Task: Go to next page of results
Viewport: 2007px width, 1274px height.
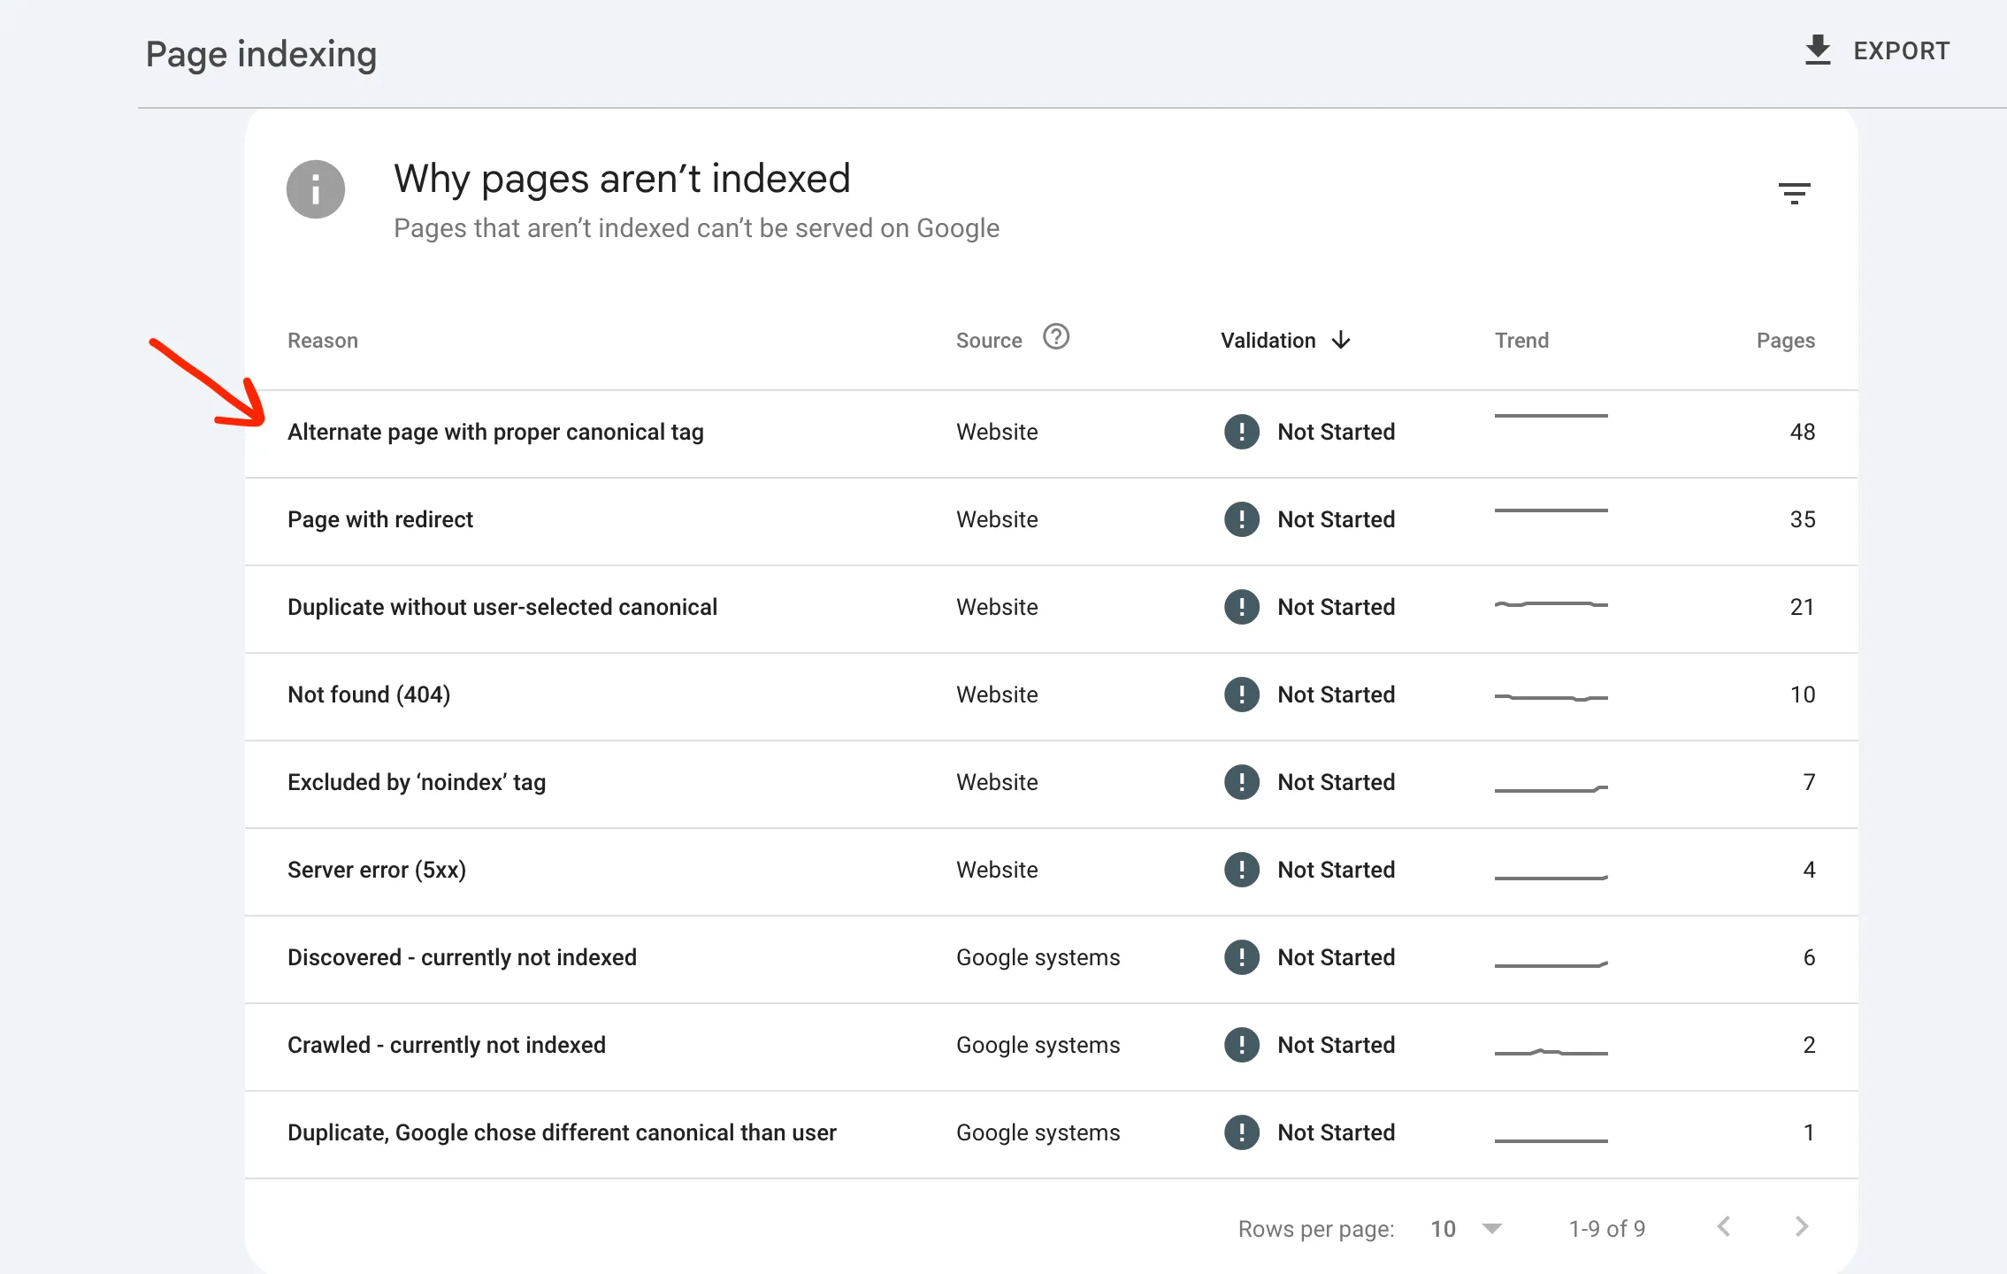Action: (1802, 1226)
